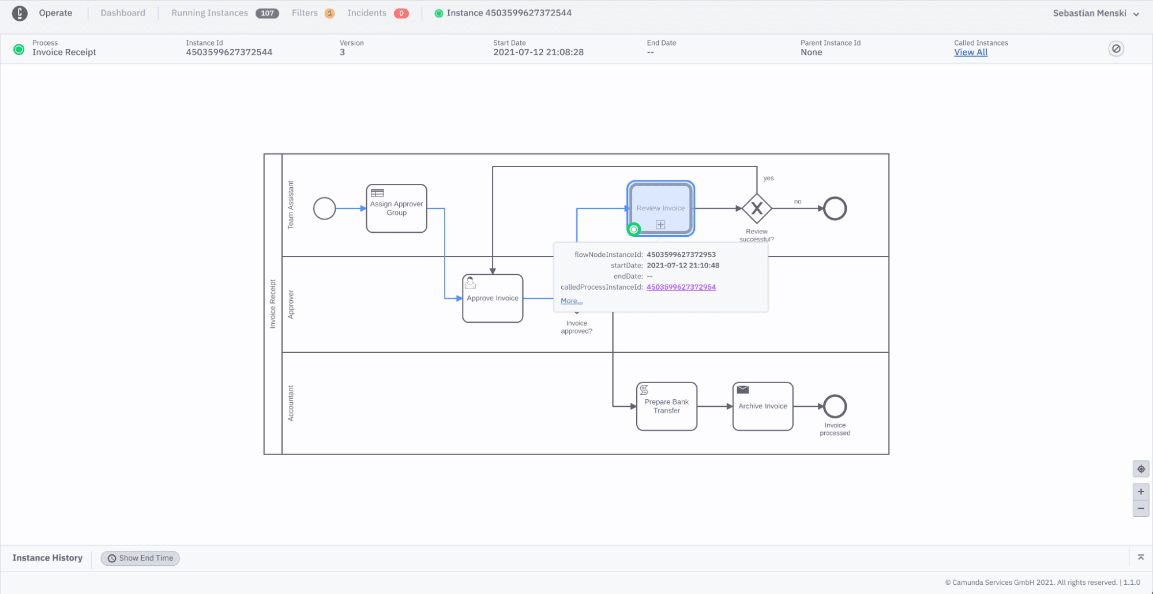Select the Approve Invoice user task

[493, 298]
